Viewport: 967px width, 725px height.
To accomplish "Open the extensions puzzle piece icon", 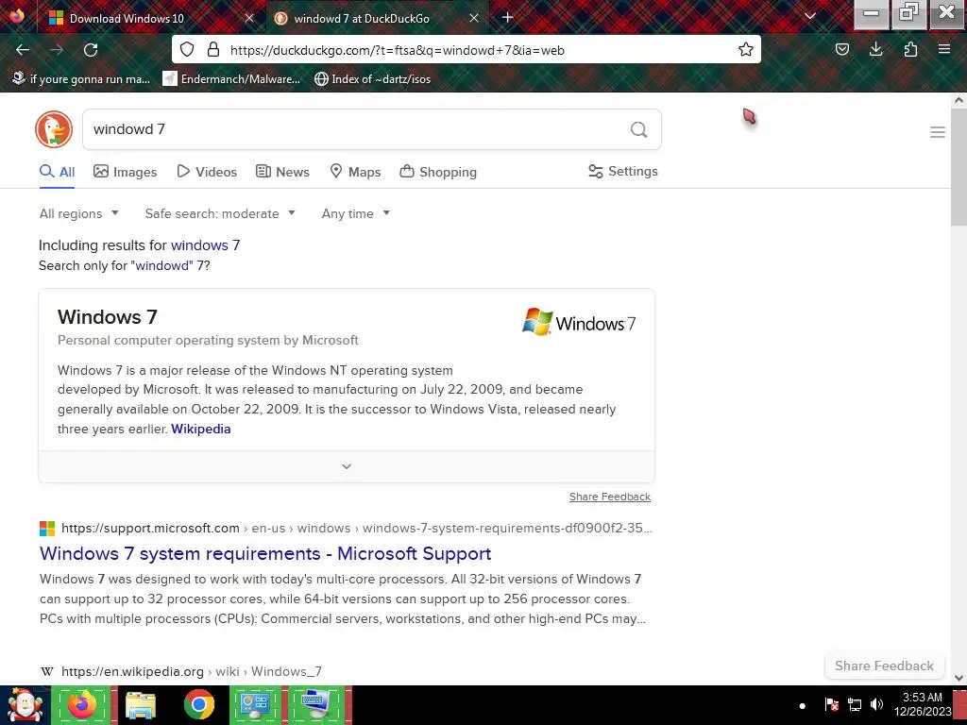I will 910,49.
